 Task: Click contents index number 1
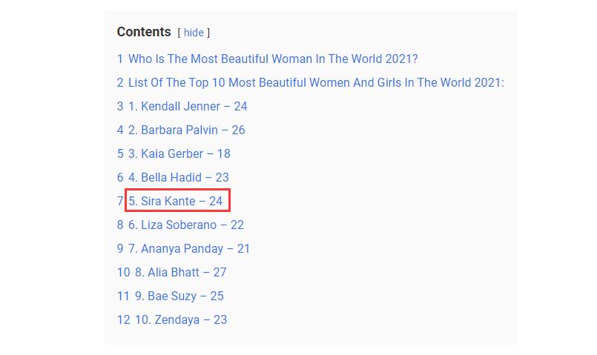click(x=119, y=59)
